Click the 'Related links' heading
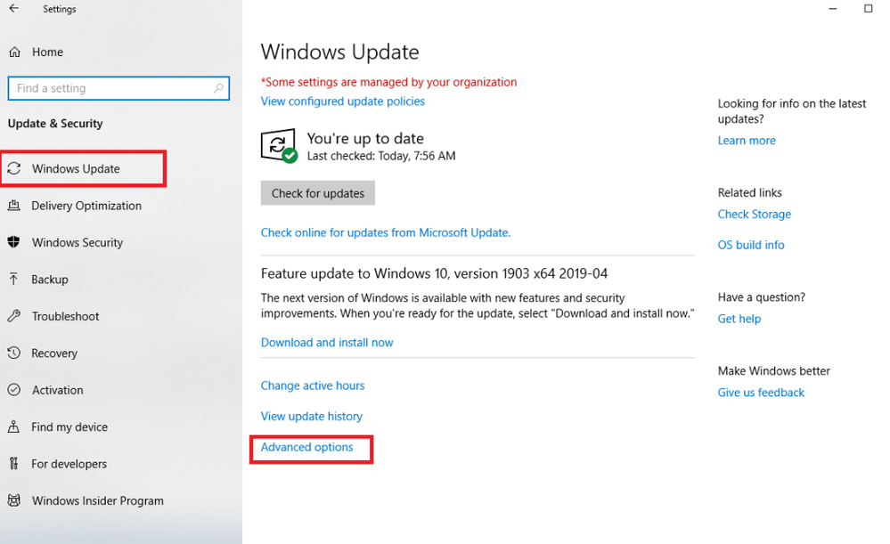 (x=750, y=193)
